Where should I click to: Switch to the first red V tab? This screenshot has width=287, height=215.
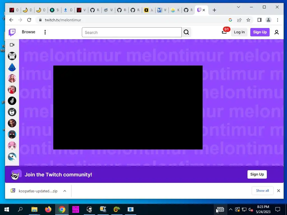coord(14,10)
